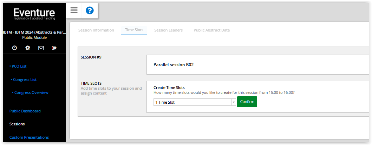372x145 pixels.
Task: Click the envelope mail icon
Action: [41, 48]
